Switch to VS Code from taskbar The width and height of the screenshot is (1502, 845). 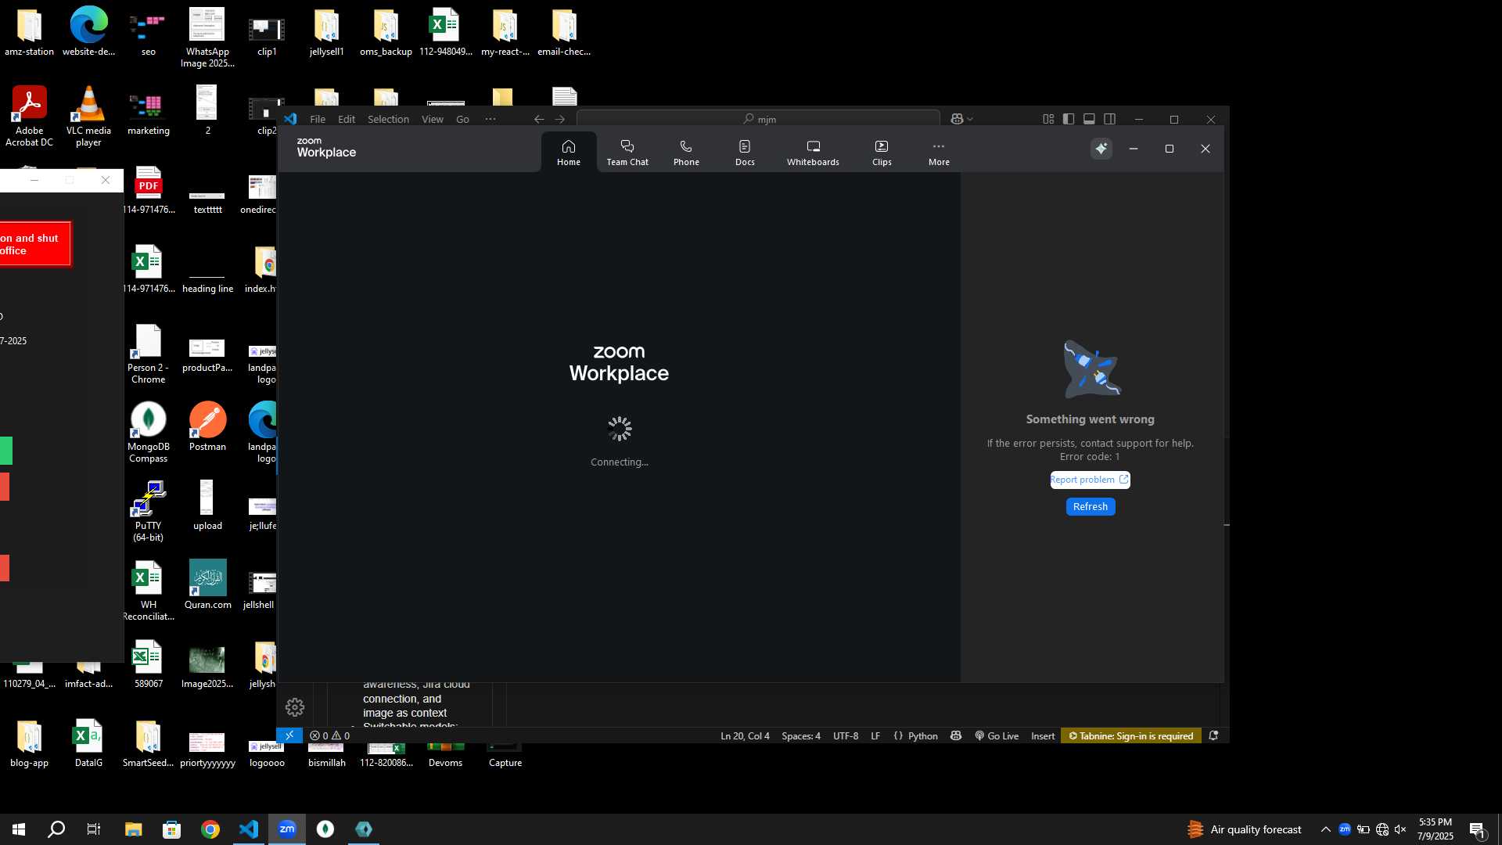248,829
